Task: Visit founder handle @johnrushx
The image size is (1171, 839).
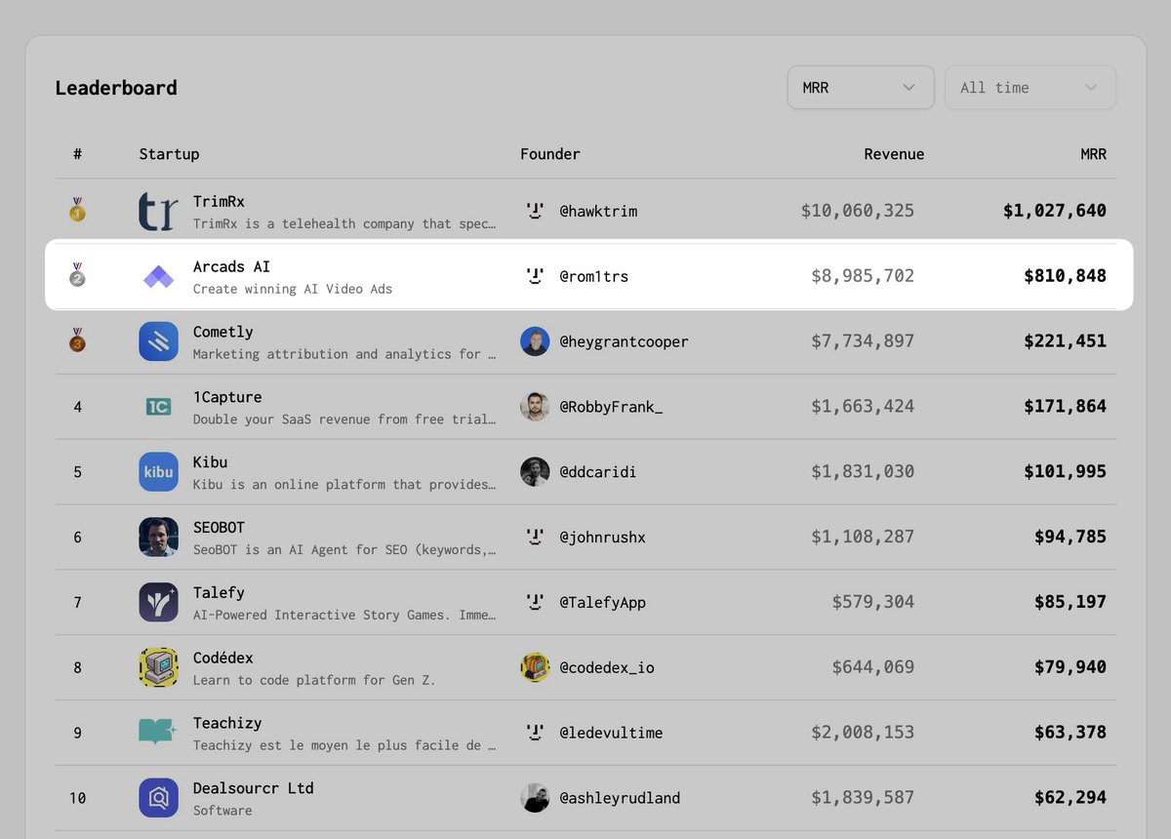Action: pos(602,538)
